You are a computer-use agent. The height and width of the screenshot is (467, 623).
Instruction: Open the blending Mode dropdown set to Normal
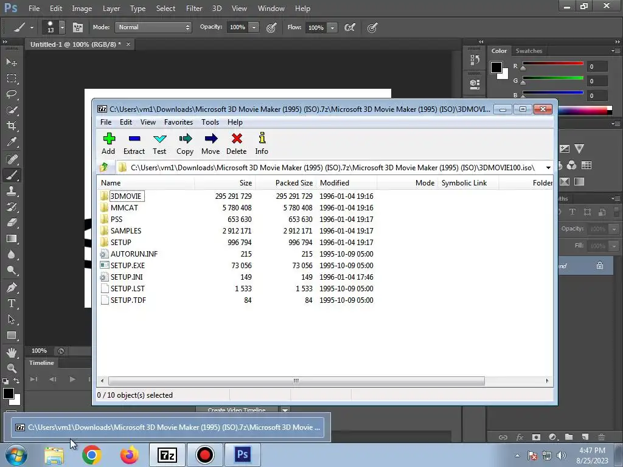click(153, 27)
